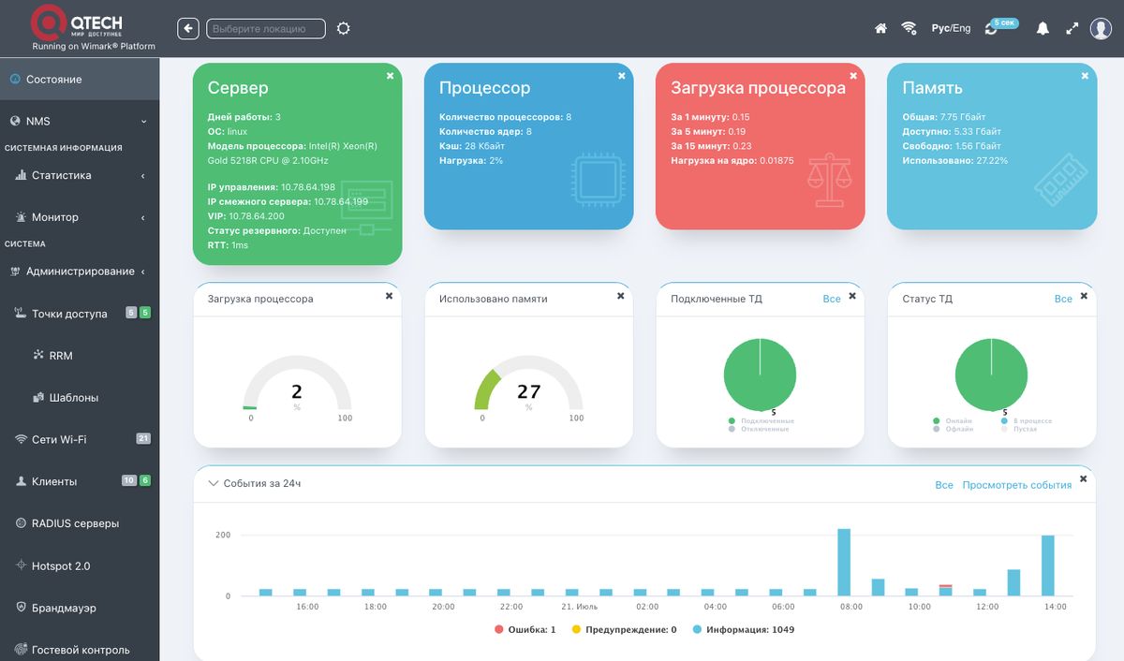The height and width of the screenshot is (661, 1124).
Task: Click the home icon in top bar
Action: tap(880, 29)
